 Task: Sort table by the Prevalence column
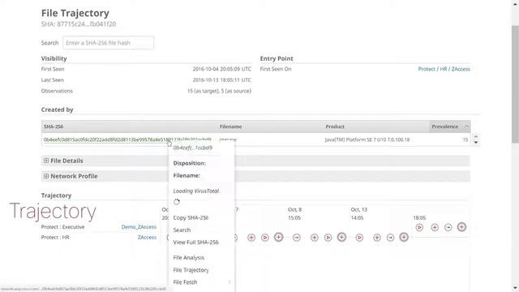click(x=449, y=127)
